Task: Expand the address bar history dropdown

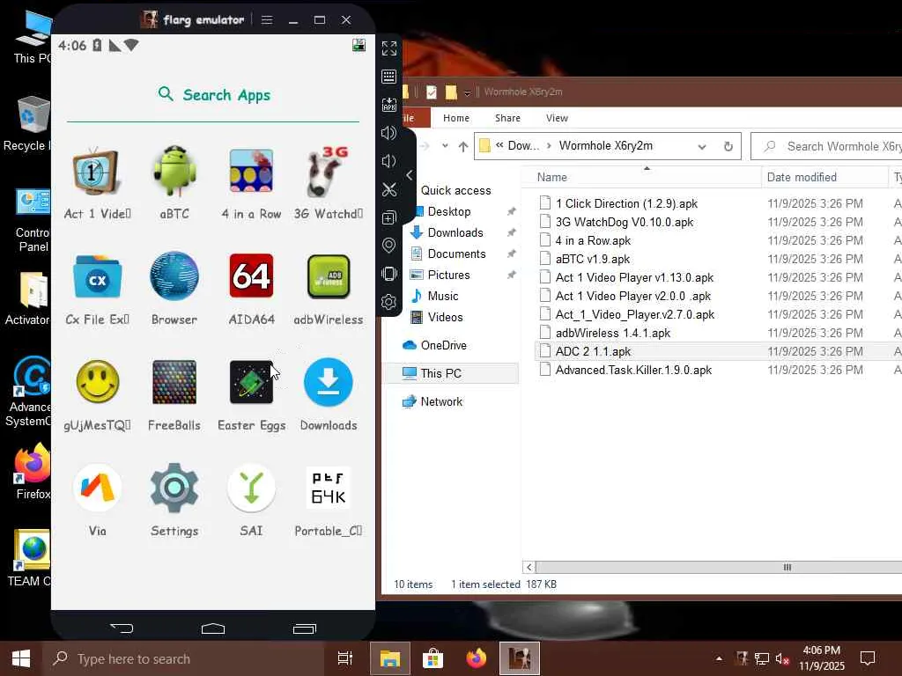Action: point(702,147)
